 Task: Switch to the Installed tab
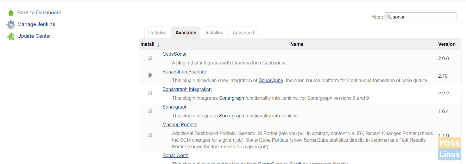214,32
